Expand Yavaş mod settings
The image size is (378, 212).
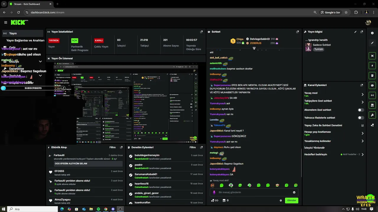[363, 95]
